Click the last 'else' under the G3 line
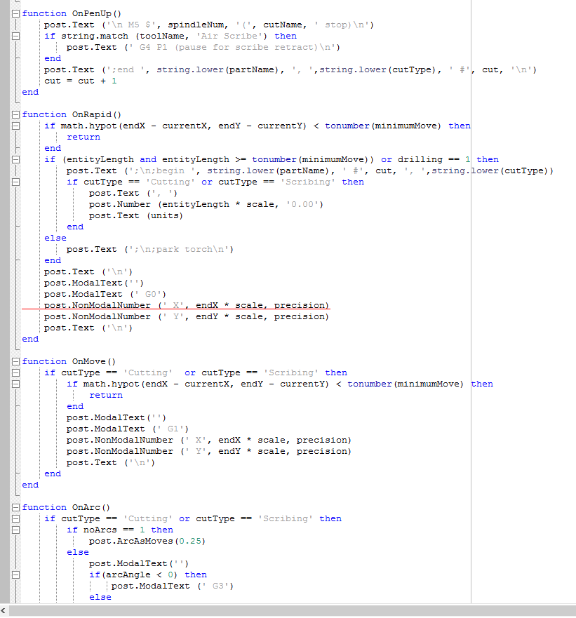 (100, 597)
